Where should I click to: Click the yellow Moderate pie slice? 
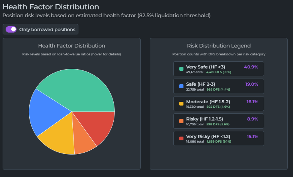[56, 138]
